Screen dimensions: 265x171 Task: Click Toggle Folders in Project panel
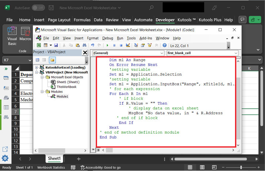click(52, 60)
